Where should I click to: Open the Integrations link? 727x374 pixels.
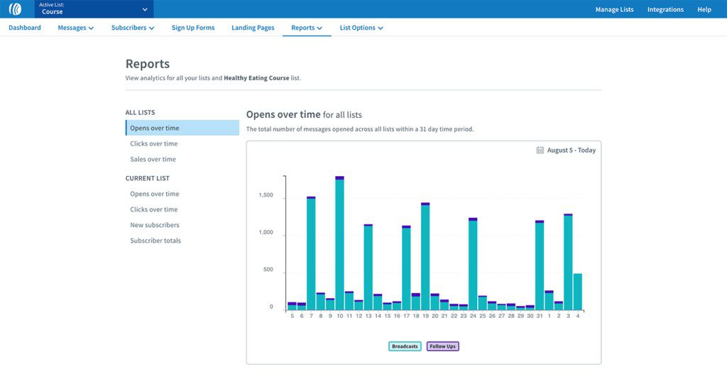point(665,10)
